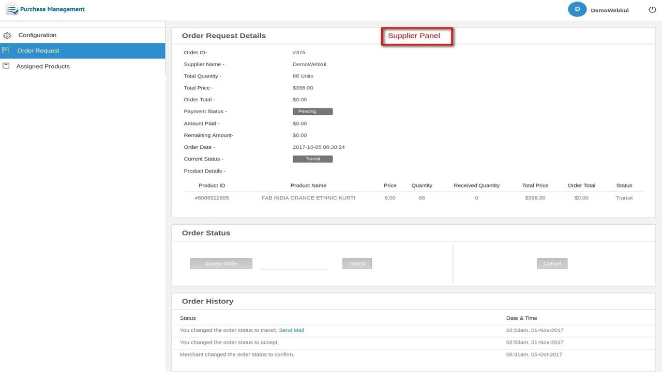Click the Order Request sidebar icon

(6, 50)
